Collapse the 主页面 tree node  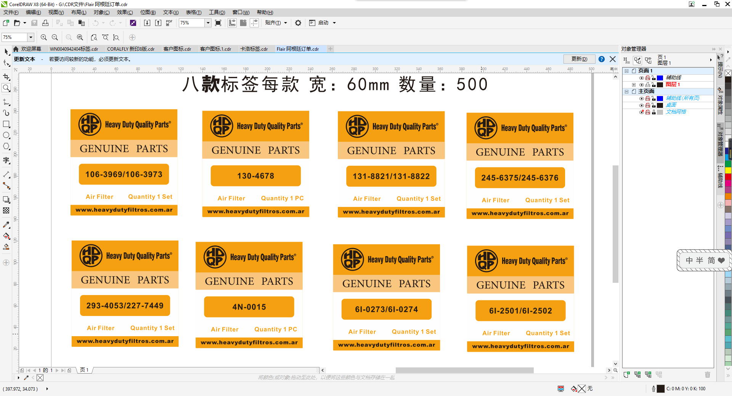(626, 91)
